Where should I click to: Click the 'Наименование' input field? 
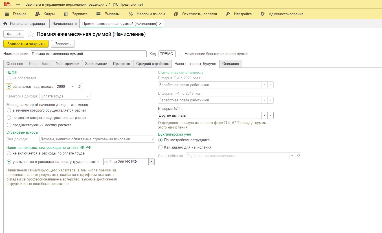89,54
